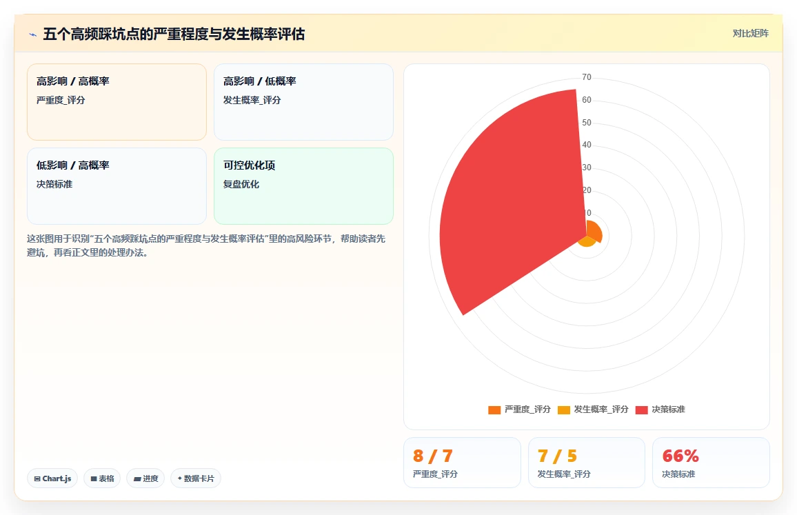
Task: Click the 复盘优化 text in green card
Action: pos(241,185)
